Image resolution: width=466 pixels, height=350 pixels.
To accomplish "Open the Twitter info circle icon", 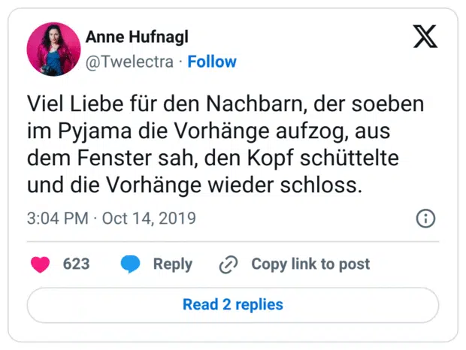I will coord(425,219).
